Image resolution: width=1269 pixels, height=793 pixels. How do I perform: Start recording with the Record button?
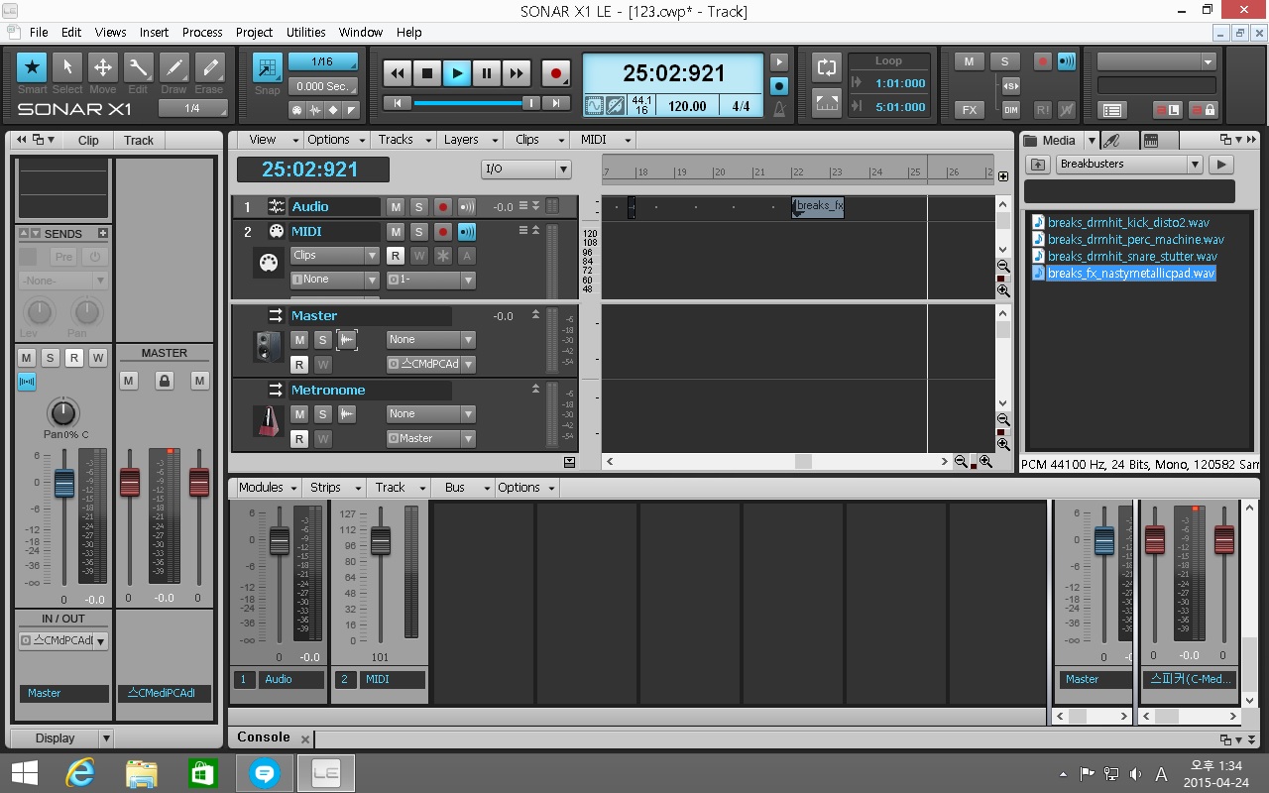click(556, 73)
